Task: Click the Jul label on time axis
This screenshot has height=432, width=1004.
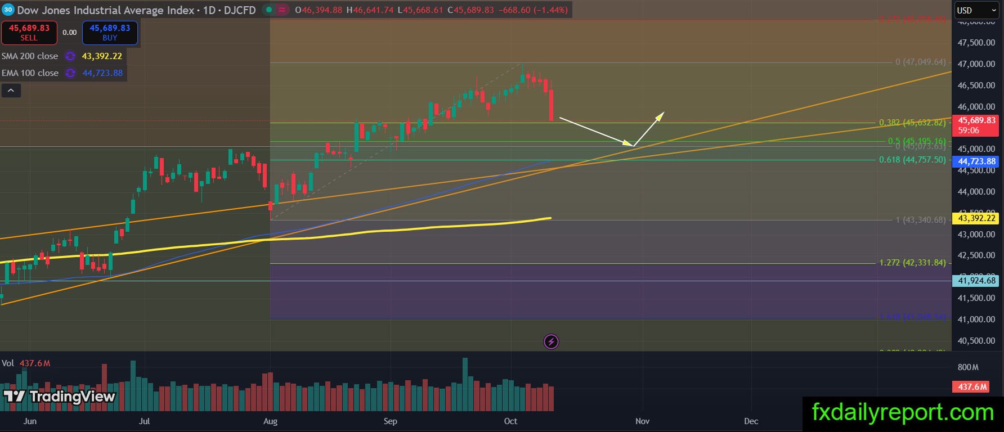Action: (x=145, y=421)
